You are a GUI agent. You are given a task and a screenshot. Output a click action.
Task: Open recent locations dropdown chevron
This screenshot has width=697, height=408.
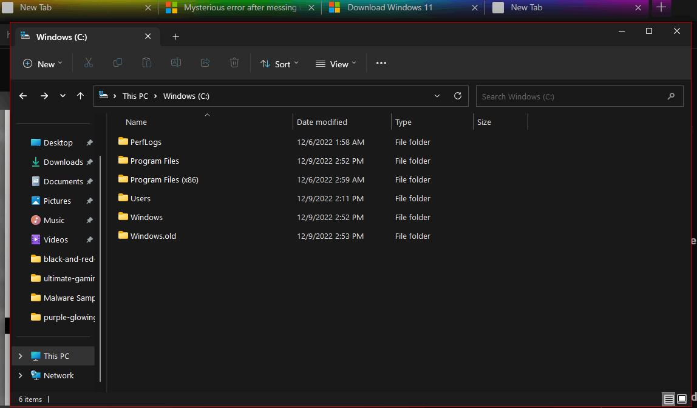coord(63,96)
